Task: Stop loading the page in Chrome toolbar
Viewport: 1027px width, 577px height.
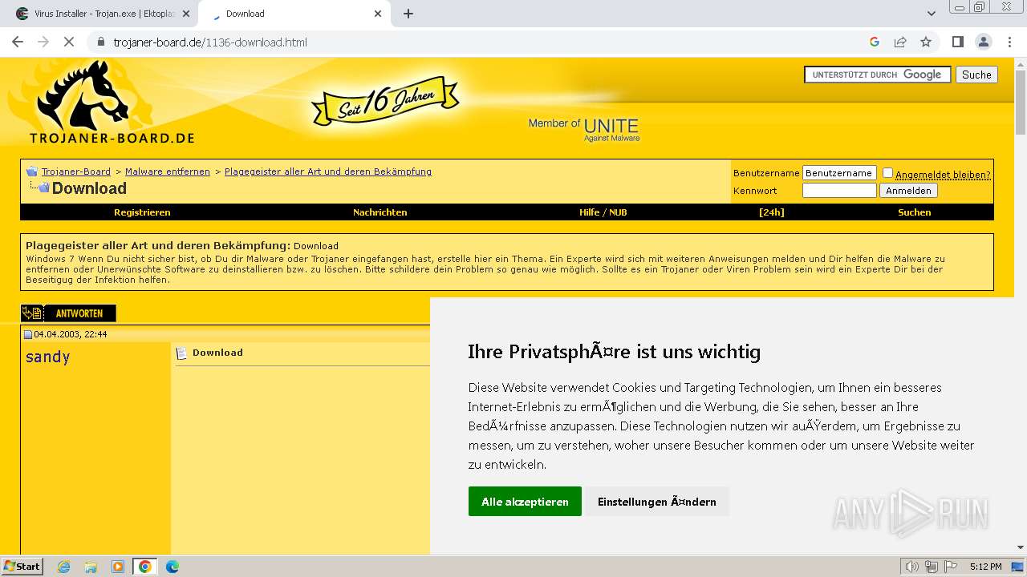Action: click(69, 42)
